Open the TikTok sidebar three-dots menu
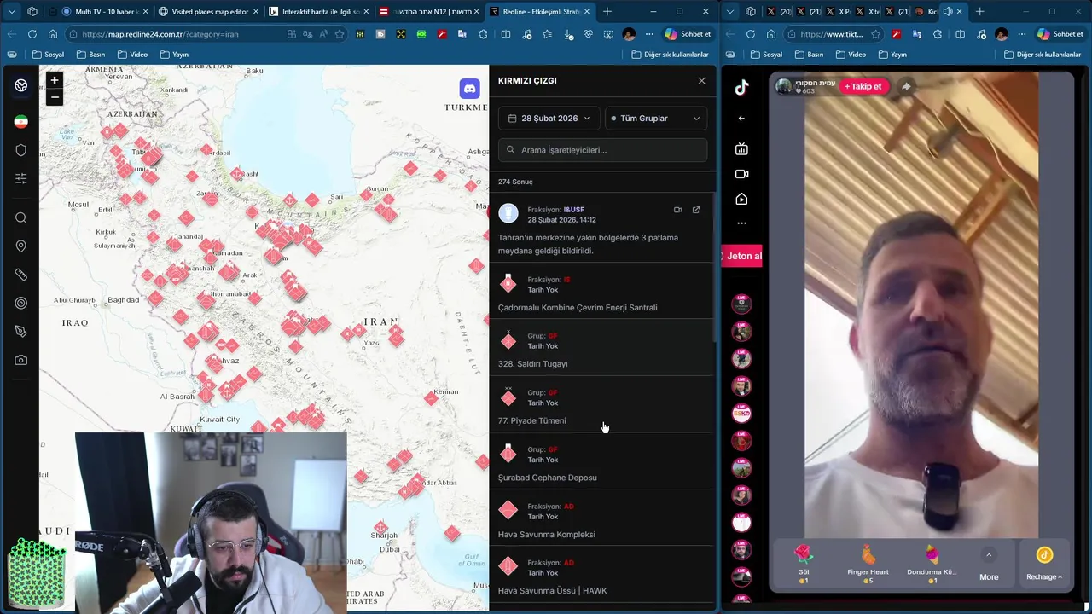Image resolution: width=1092 pixels, height=614 pixels. (741, 223)
